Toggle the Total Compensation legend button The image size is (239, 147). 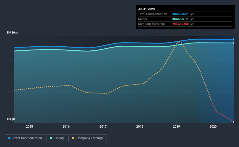[x=25, y=138]
